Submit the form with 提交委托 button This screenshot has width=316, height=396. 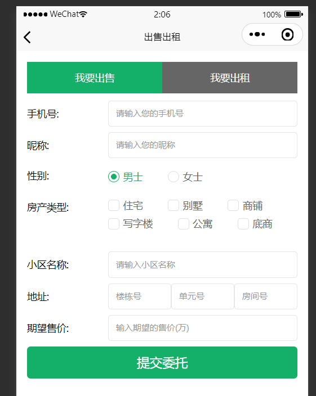[162, 362]
